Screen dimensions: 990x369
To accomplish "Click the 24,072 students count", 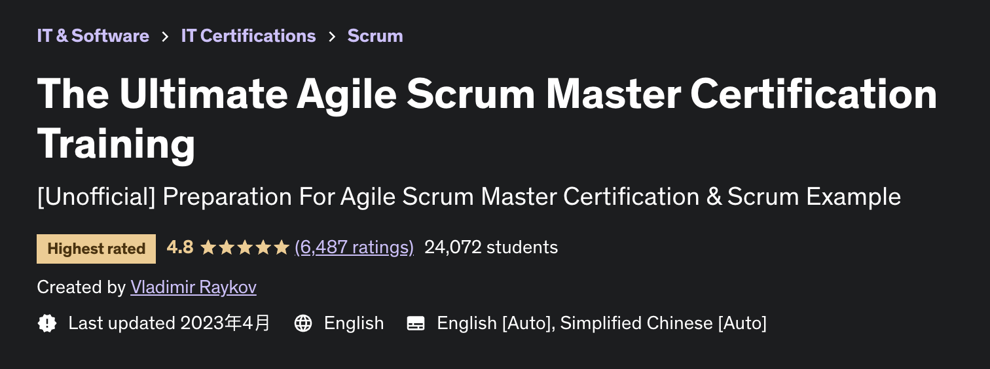I will pos(491,247).
